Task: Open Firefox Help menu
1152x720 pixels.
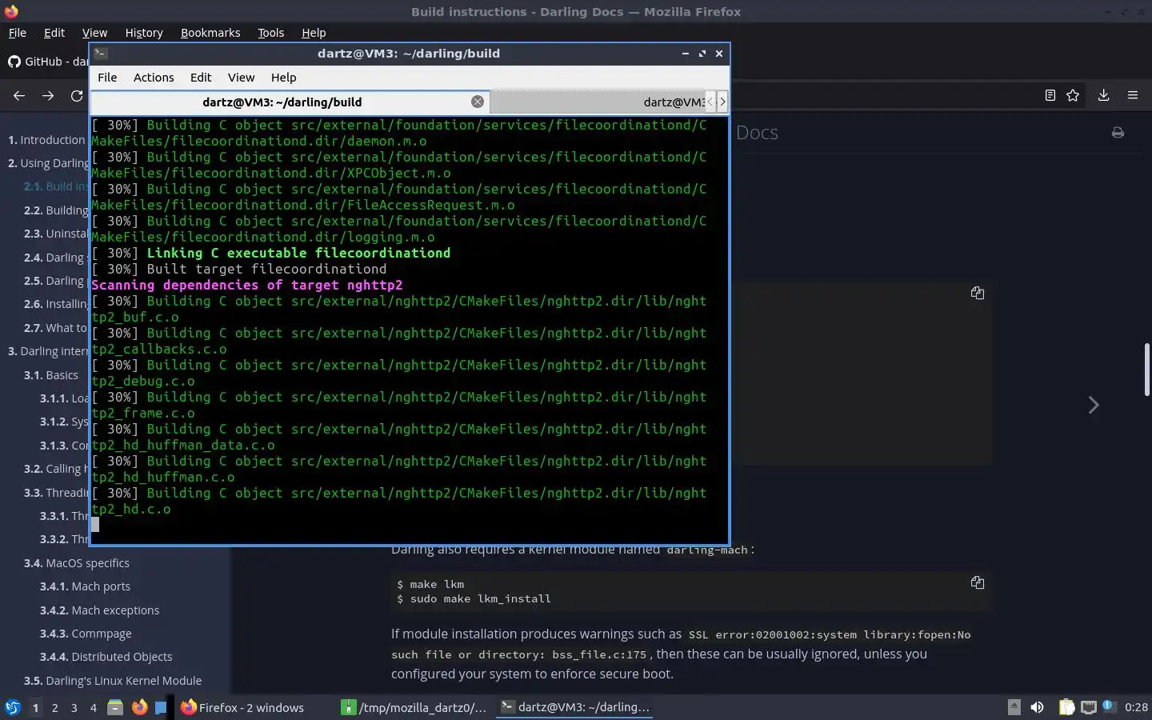Action: (314, 33)
